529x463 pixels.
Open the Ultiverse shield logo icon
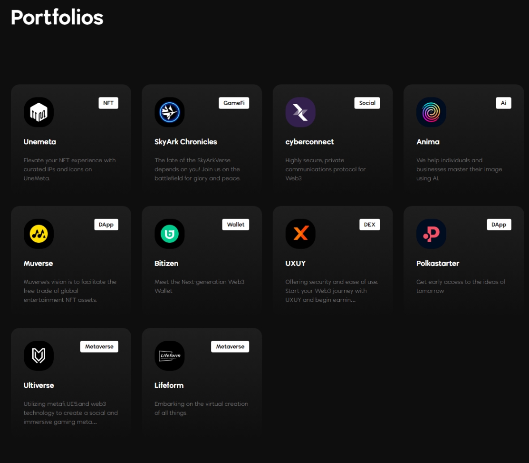click(38, 355)
